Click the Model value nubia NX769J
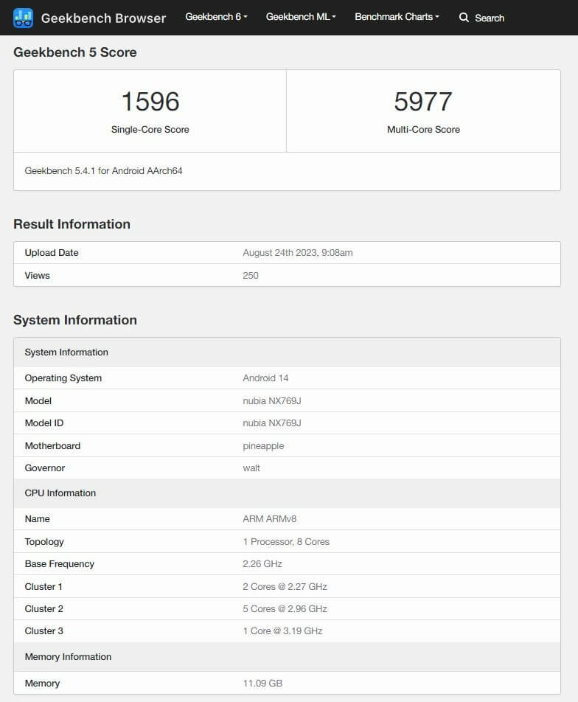 click(x=272, y=401)
